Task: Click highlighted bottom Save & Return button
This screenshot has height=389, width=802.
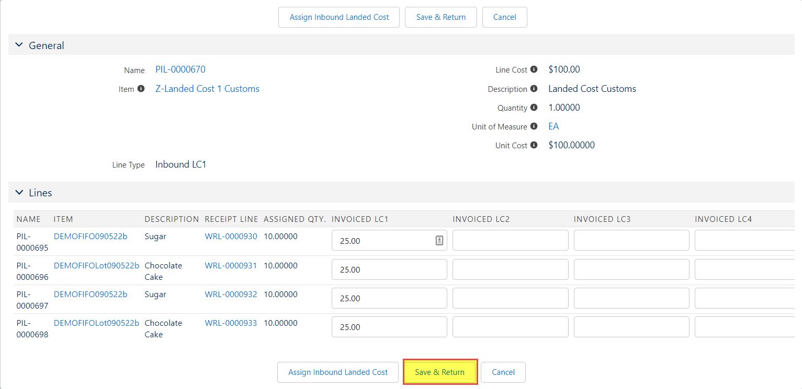Action: click(440, 372)
